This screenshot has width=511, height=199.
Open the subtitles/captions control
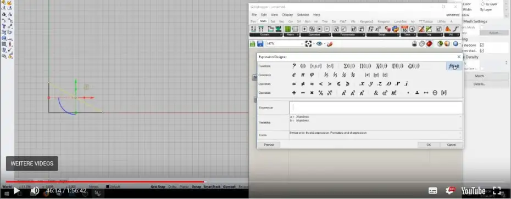pyautogui.click(x=433, y=191)
